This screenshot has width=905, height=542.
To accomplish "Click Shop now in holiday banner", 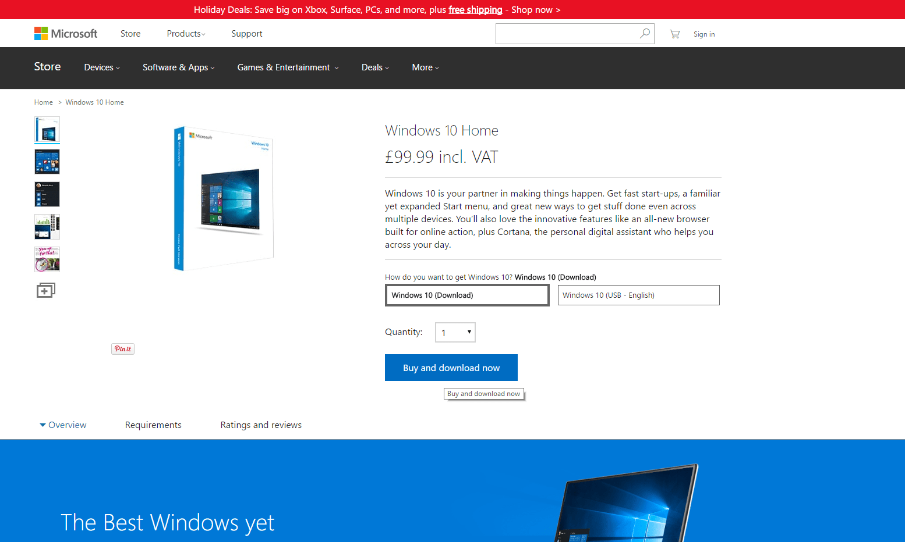I will point(536,10).
